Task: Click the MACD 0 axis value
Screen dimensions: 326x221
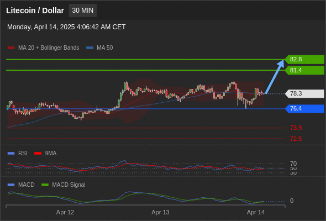Action: point(292,201)
